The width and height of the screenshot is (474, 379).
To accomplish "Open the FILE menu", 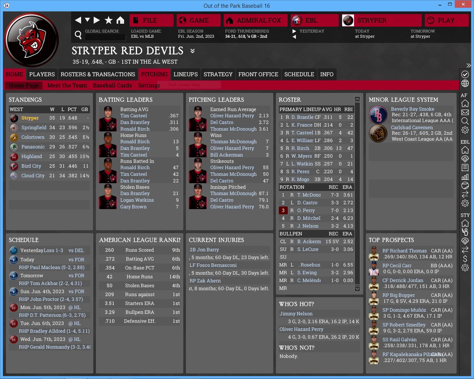I will tap(151, 20).
